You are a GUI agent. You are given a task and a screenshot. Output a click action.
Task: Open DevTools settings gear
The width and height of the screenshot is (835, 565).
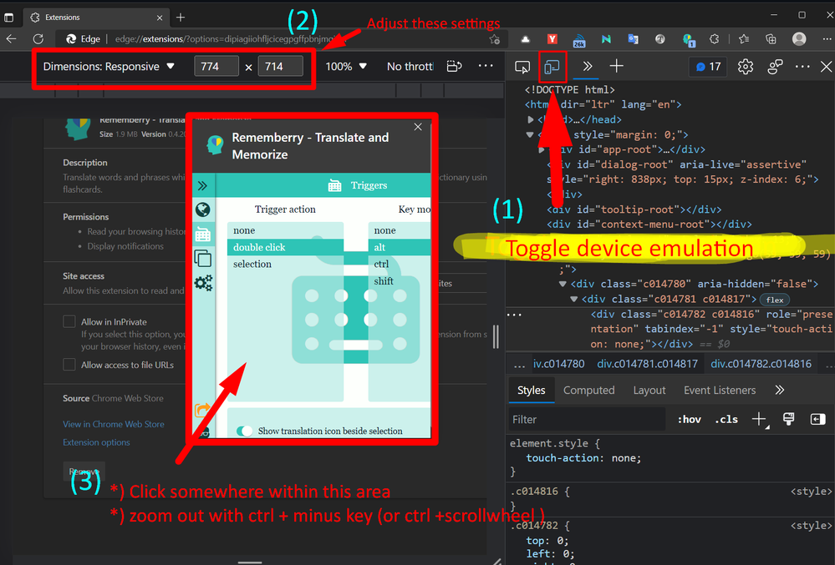(x=745, y=67)
